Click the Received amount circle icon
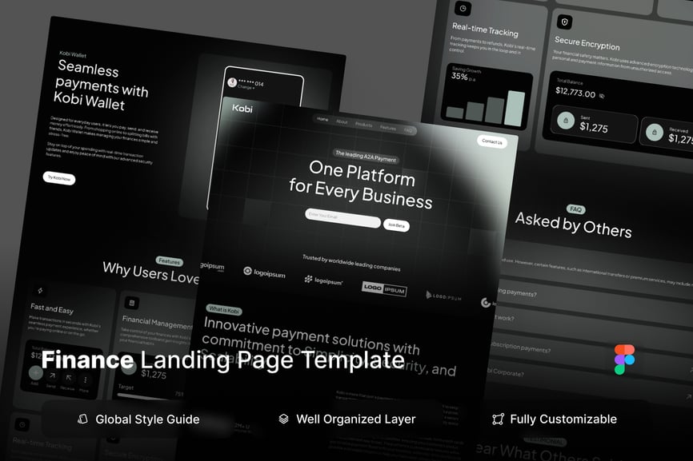693x461 pixels. tap(654, 132)
